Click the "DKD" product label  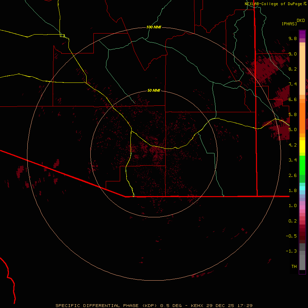301,21
